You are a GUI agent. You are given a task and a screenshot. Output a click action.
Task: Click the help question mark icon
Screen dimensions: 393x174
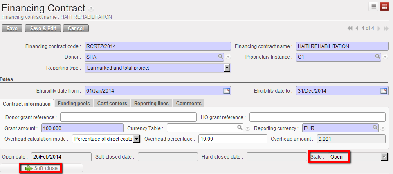pos(91,9)
